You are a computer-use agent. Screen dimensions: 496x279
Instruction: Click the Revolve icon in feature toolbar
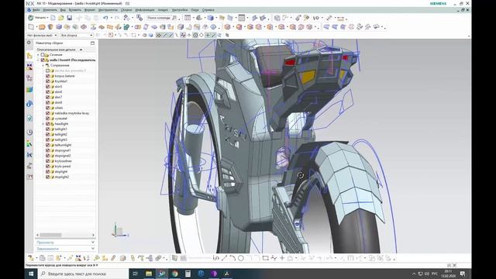coord(50,27)
